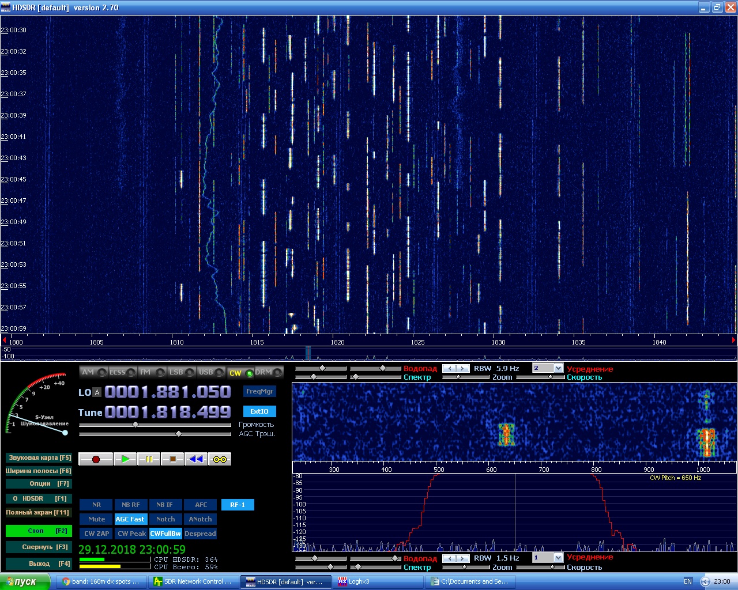The height and width of the screenshot is (590, 738).
Task: Enable the Mute toggle
Action: coord(96,519)
